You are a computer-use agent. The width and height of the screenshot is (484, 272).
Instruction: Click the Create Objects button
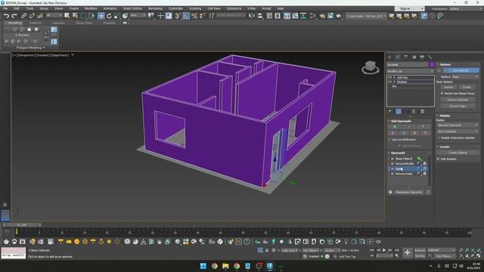(x=458, y=153)
